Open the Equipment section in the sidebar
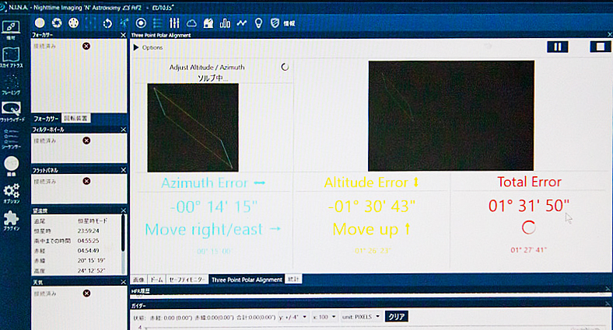613x330 pixels. pos(11,30)
